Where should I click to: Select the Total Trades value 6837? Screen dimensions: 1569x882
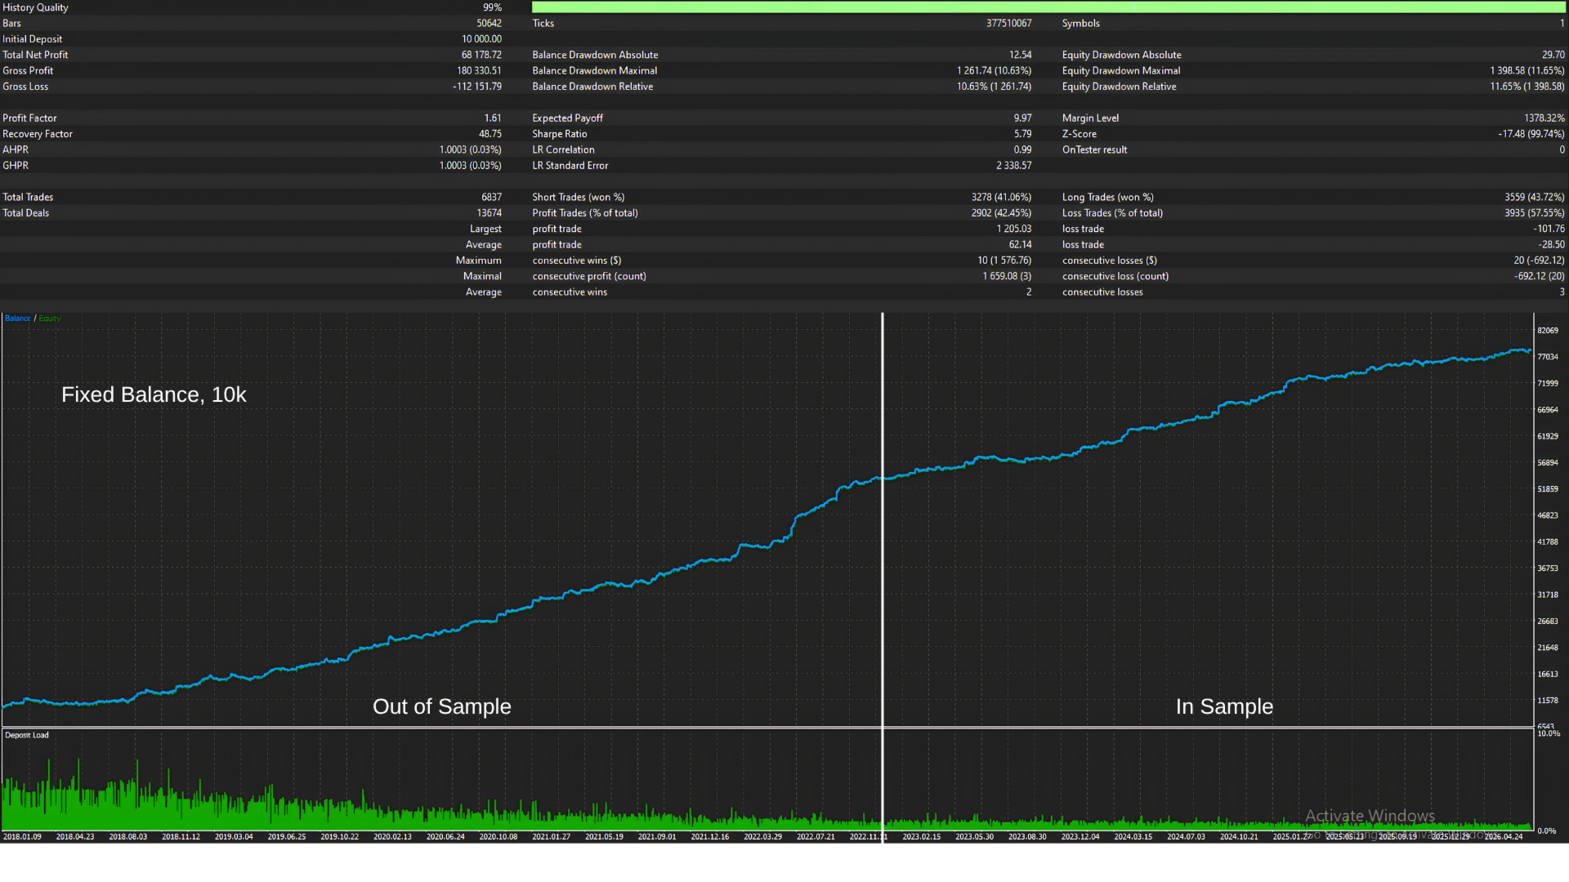click(x=491, y=198)
